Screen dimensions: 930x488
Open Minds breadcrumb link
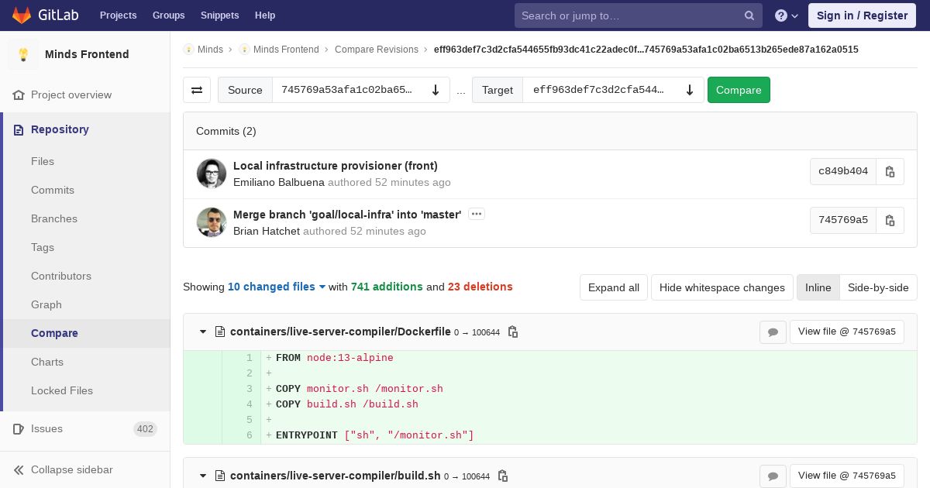point(210,50)
